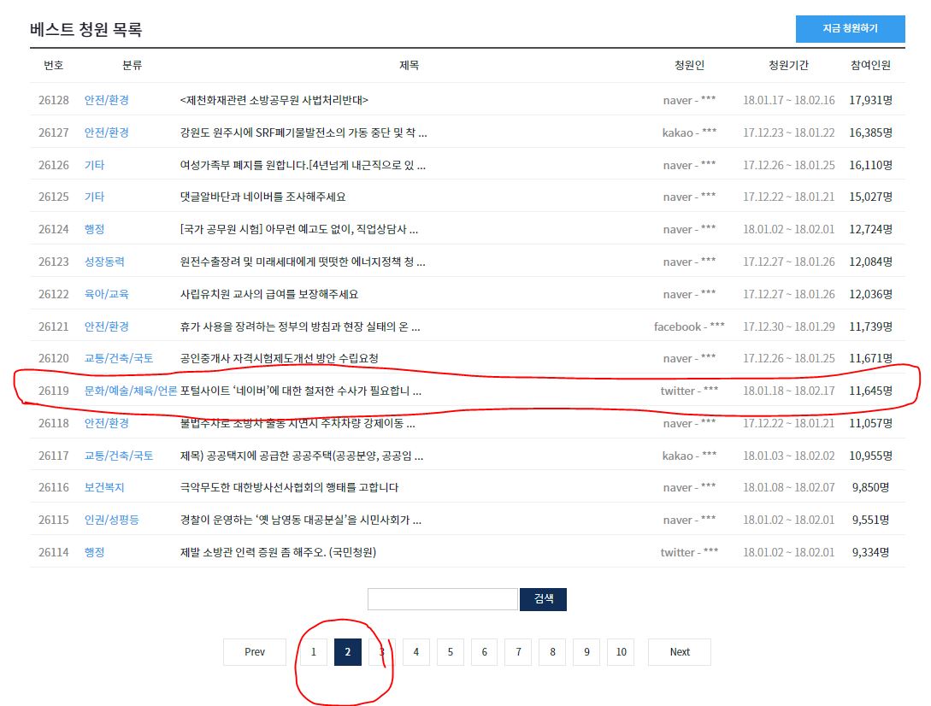Click the 지금 청원하기 button
Screen dimensions: 931x706
pos(851,29)
